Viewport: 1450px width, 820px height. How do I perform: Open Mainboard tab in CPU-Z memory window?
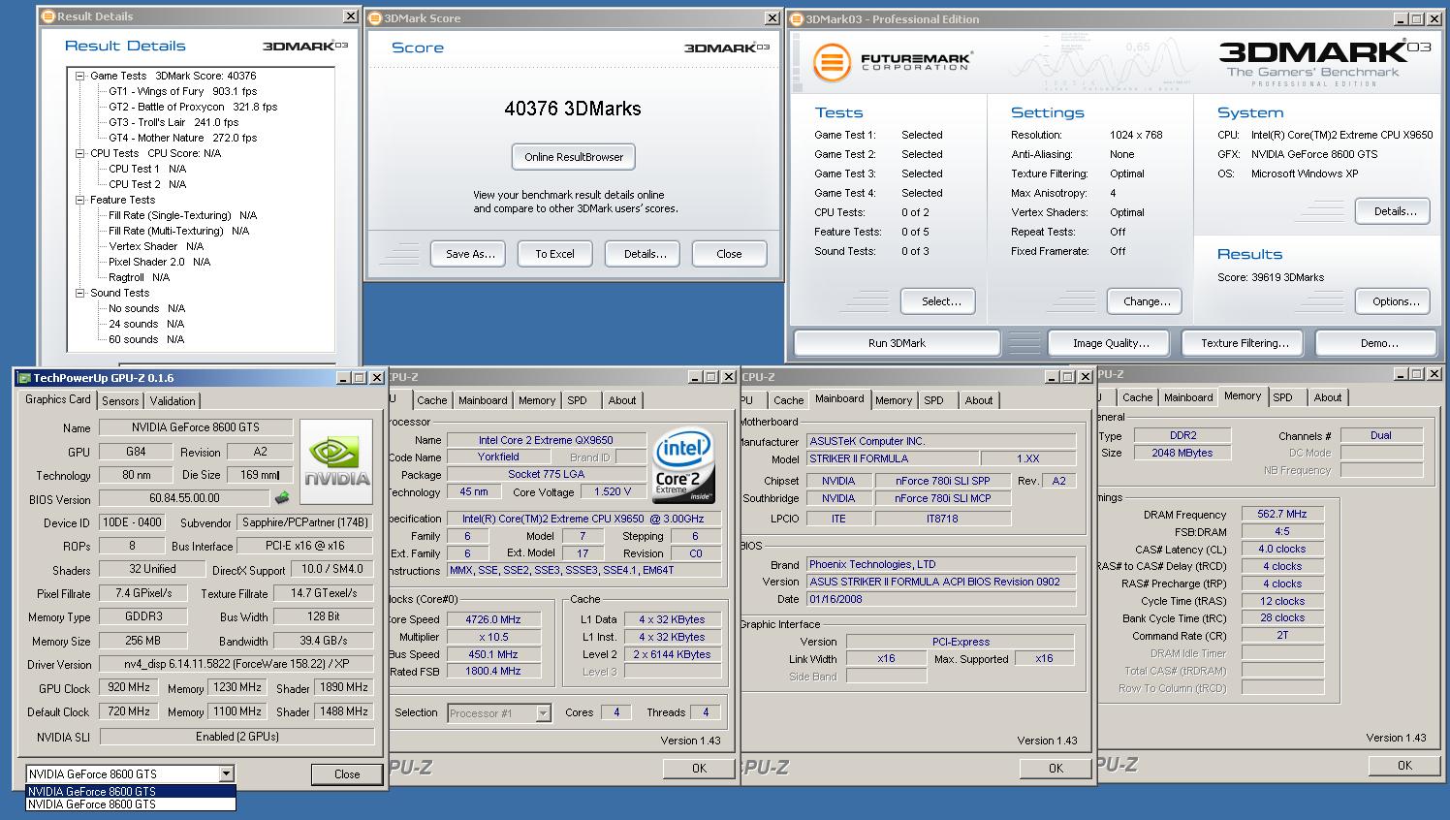[x=1188, y=397]
